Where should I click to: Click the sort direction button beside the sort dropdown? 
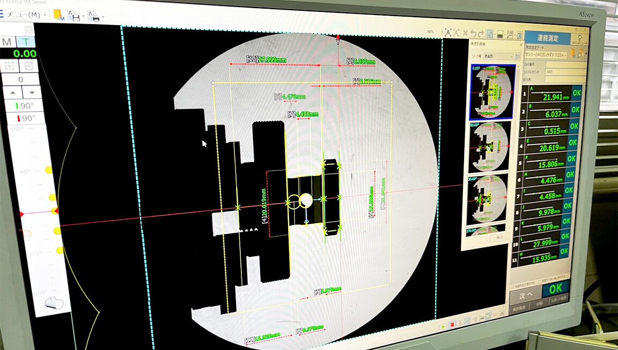(x=518, y=56)
